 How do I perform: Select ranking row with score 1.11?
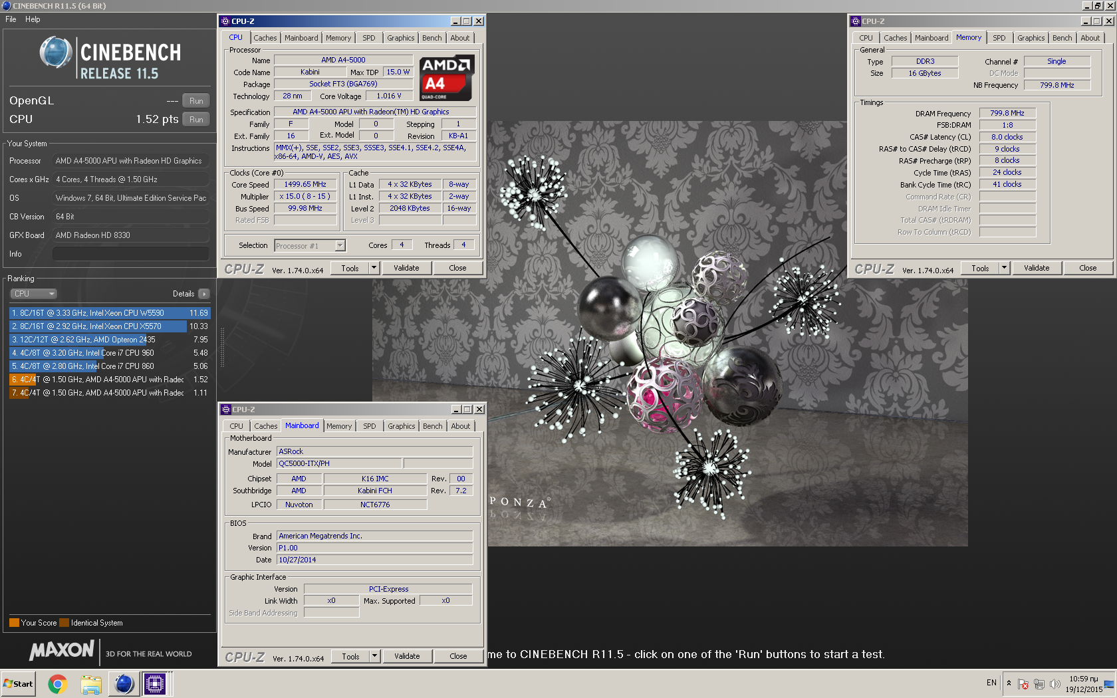point(110,393)
